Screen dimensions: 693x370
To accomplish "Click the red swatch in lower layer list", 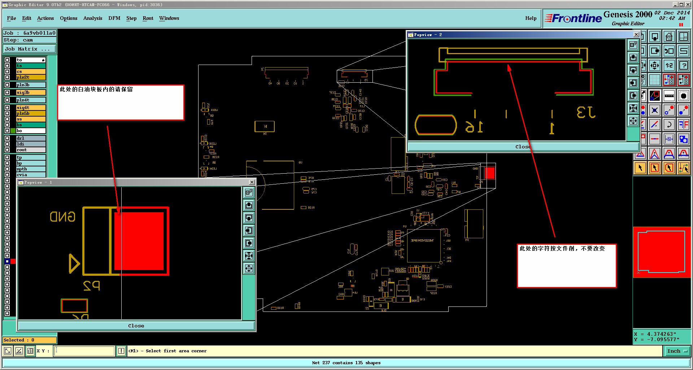I will [13, 261].
